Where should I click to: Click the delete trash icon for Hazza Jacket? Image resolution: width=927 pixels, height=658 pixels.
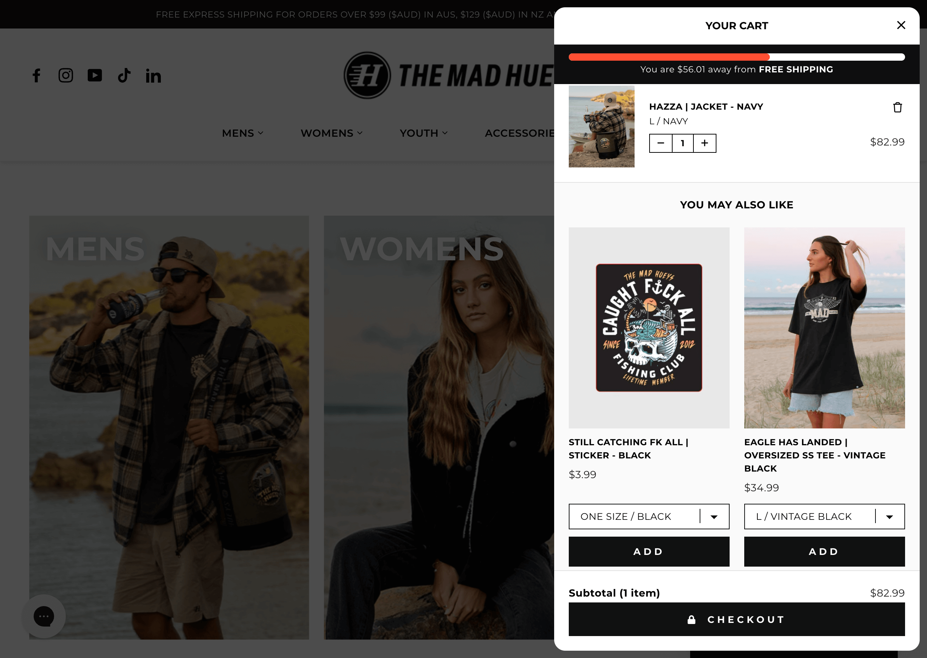898,107
